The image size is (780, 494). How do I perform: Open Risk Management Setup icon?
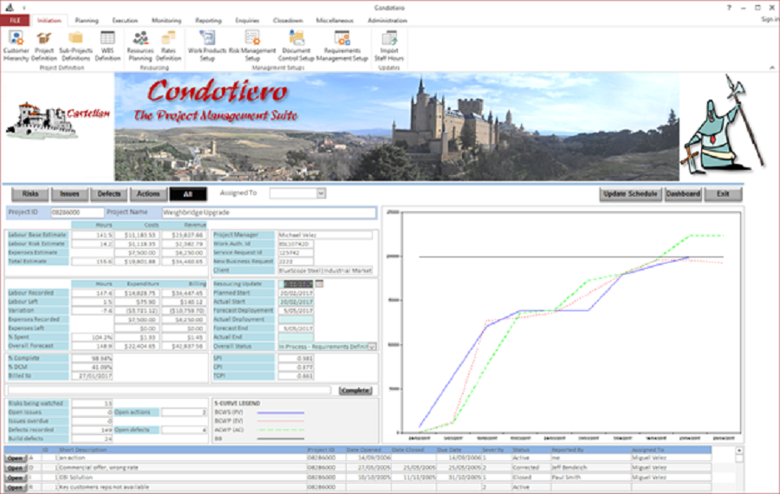(x=252, y=46)
